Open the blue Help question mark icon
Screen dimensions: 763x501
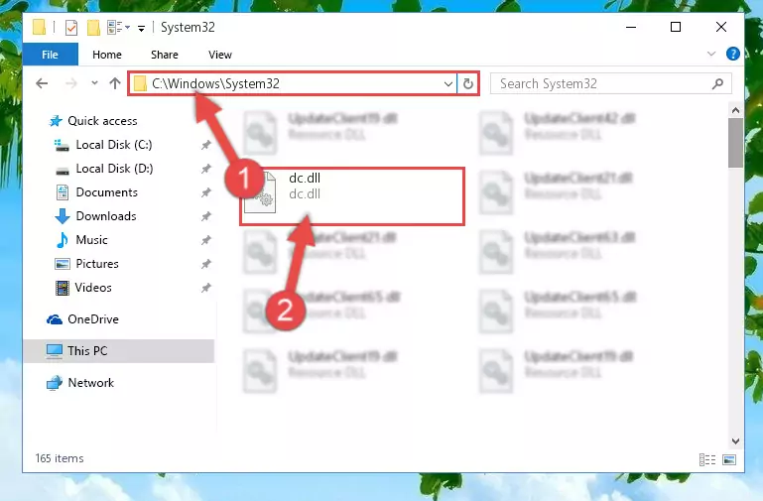click(x=732, y=54)
